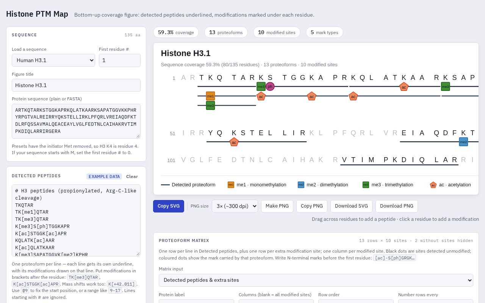This screenshot has height=303, width=485.
Task: Focus the First residue # field
Action: [120, 61]
